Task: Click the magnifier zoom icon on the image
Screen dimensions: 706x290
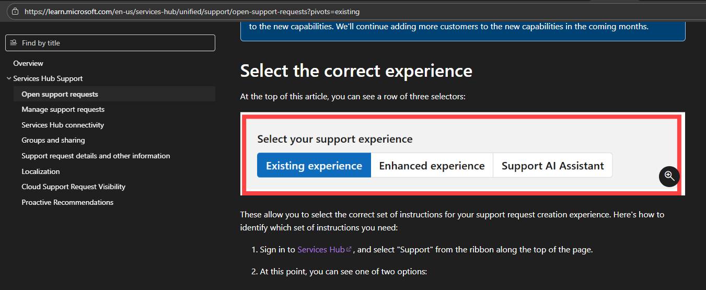Action: 669,176
